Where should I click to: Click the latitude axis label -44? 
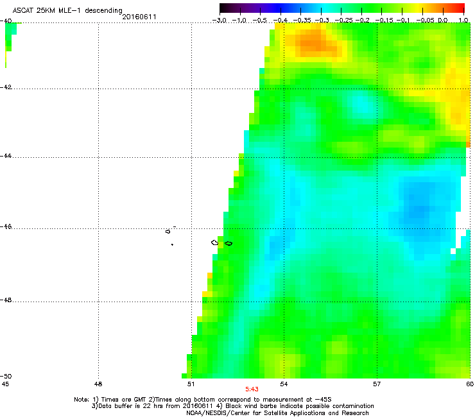click(6, 156)
